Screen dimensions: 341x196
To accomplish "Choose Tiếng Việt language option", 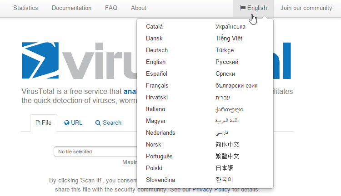I will coord(229,39).
